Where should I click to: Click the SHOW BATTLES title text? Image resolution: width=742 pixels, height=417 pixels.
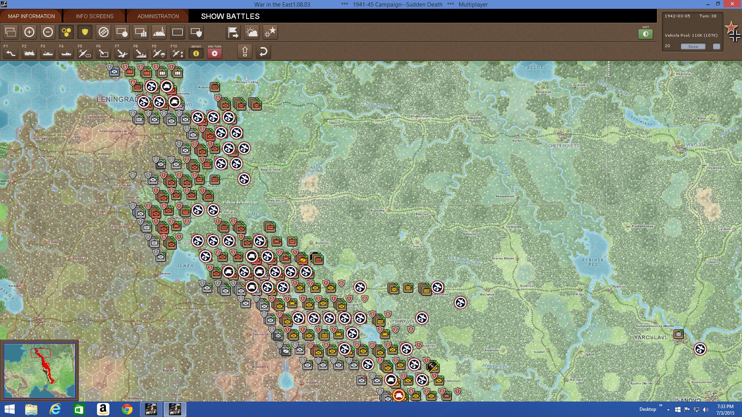coord(230,16)
